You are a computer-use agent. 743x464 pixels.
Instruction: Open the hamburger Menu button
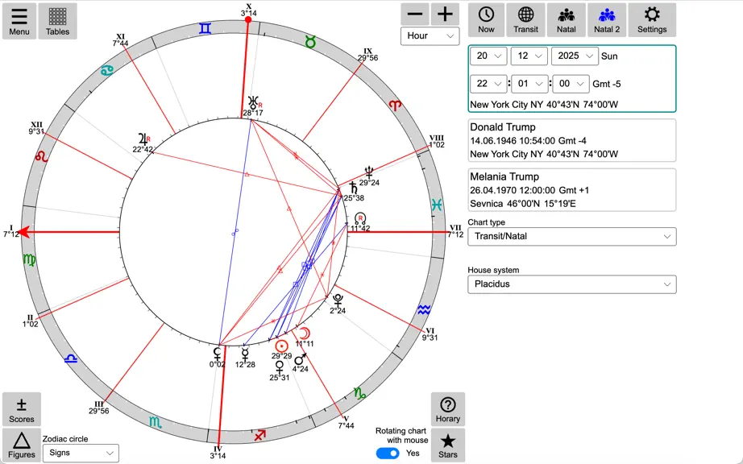[19, 21]
